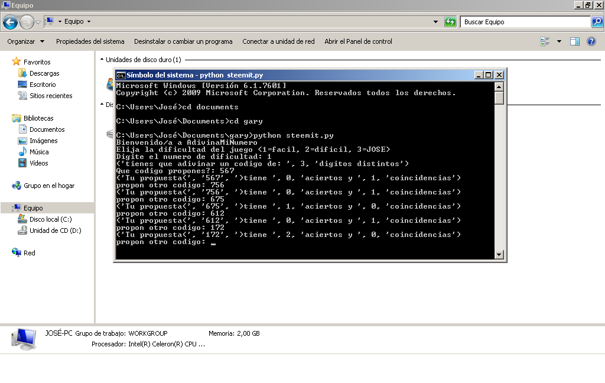Viewport: 605px width, 383px height.
Task: Open the Organizar menu
Action: click(25, 41)
